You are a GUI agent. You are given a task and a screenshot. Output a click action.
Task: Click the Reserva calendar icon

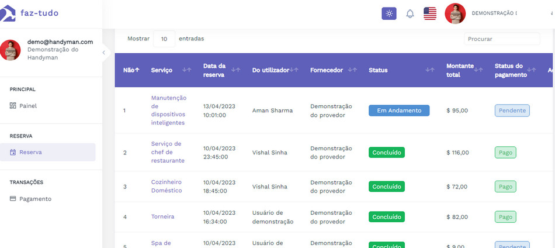(x=13, y=152)
